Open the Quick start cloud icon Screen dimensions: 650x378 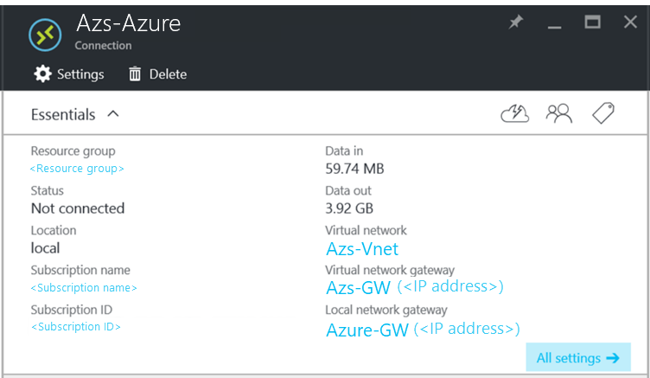tap(514, 113)
